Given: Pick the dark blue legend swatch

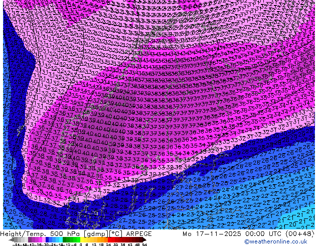Looking at the screenshot, I should [47, 240].
